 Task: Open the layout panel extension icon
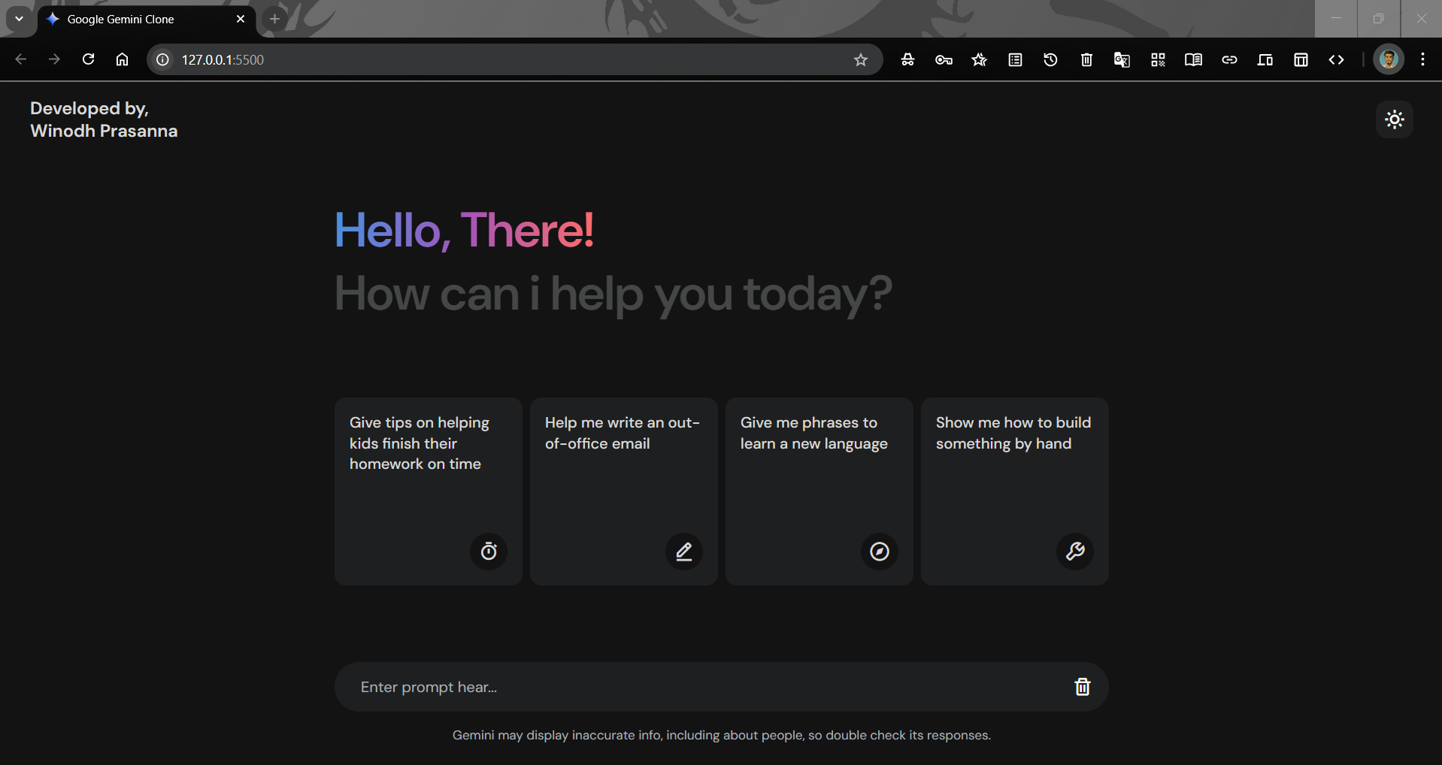(1301, 59)
